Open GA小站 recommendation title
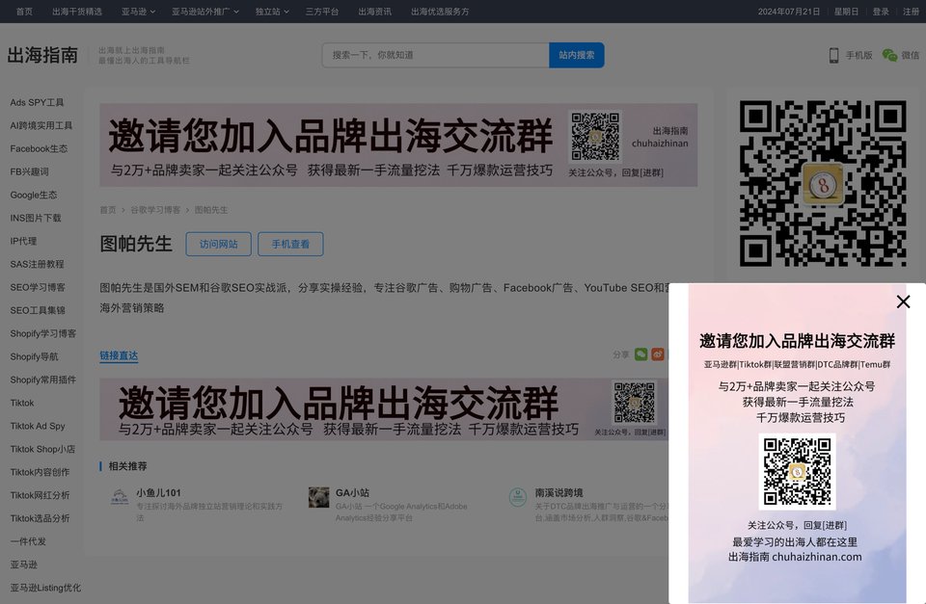Viewport: 926px width, 604px height. point(353,492)
